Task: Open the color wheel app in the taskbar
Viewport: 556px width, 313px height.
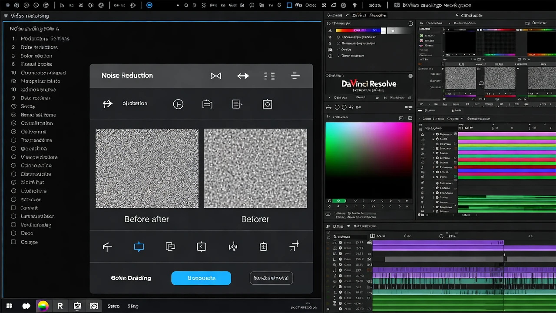Action: [43, 306]
